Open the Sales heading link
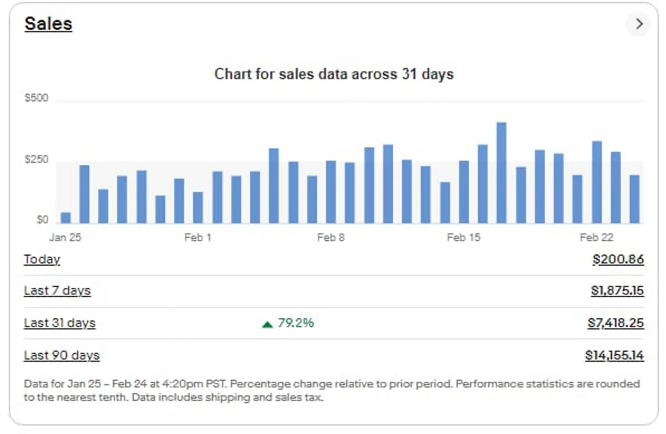The width and height of the screenshot is (666, 434). (x=48, y=24)
